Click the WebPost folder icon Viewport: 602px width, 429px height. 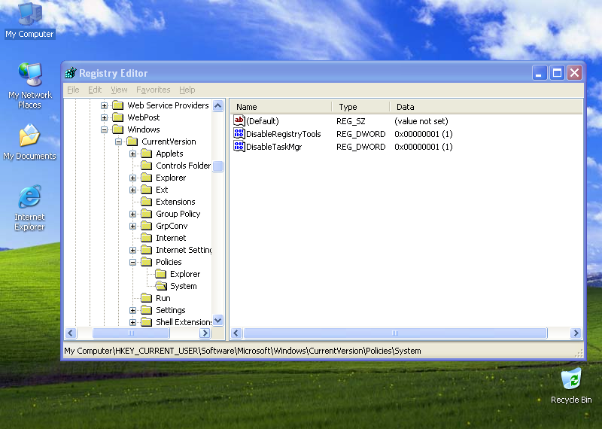tap(118, 117)
